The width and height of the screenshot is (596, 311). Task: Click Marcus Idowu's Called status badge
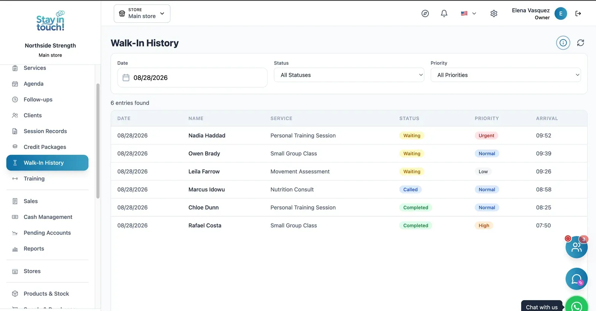(x=410, y=189)
